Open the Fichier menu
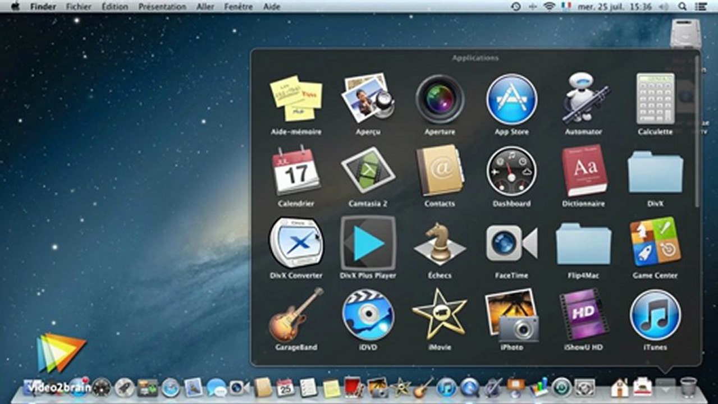The width and height of the screenshot is (718, 404). coord(79,7)
